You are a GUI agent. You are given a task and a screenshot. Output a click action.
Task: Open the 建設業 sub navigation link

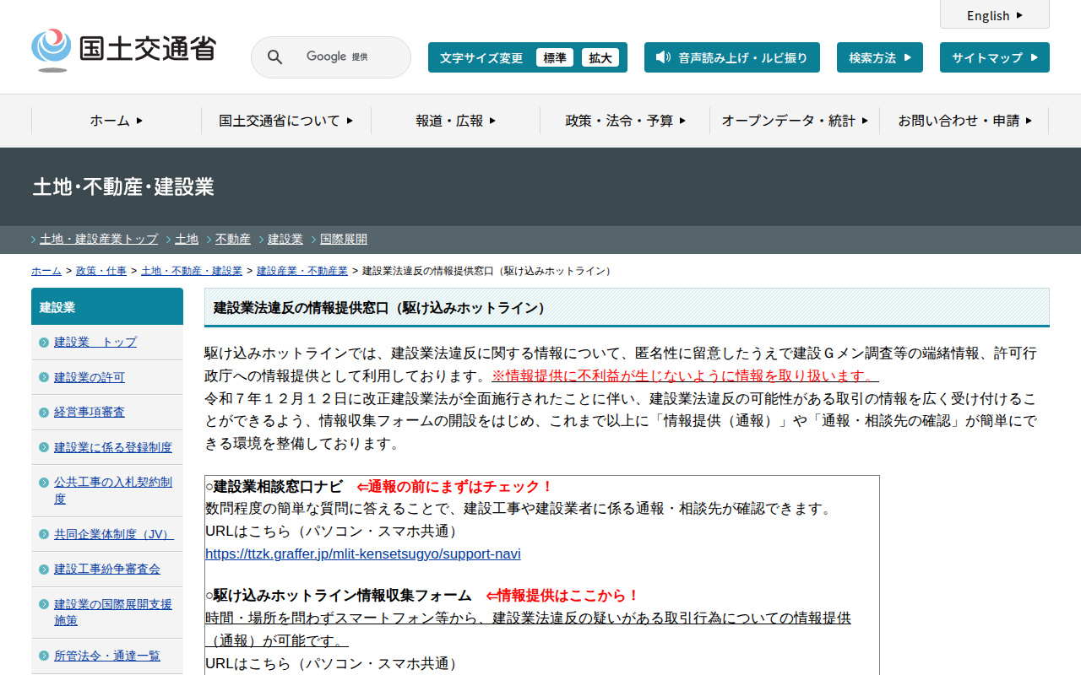tap(285, 239)
